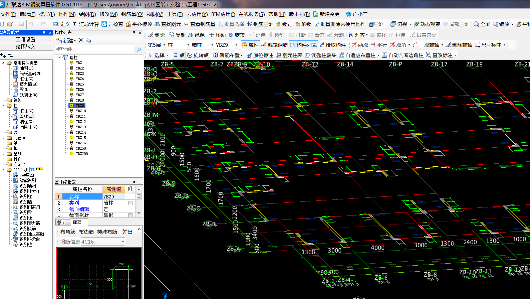Open the 云检查 cloud check tool
This screenshot has height=299, width=530.
[112, 24]
